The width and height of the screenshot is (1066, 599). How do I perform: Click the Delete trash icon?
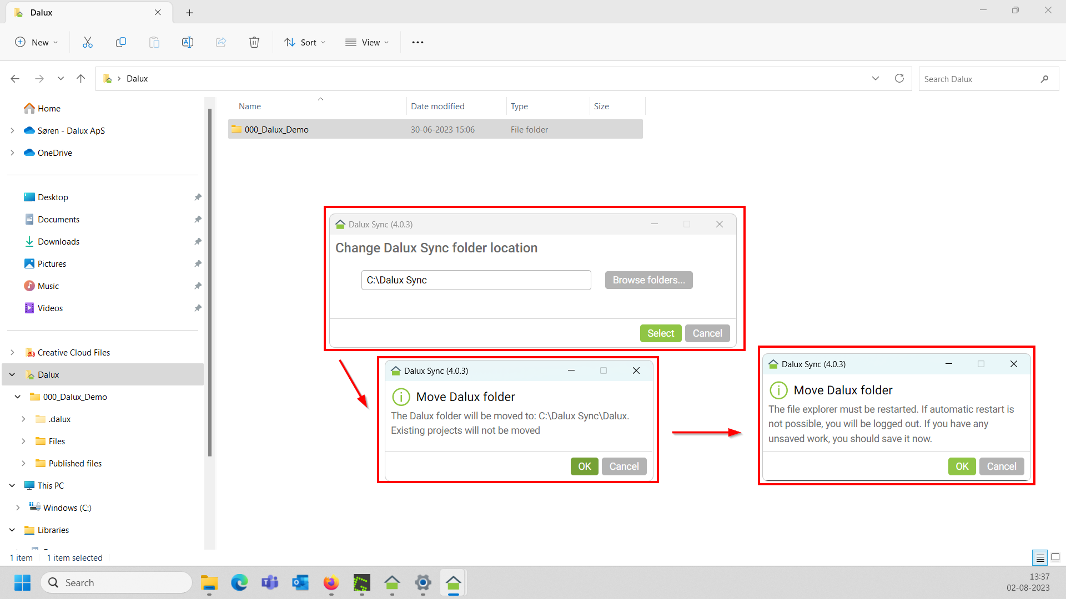pyautogui.click(x=254, y=42)
